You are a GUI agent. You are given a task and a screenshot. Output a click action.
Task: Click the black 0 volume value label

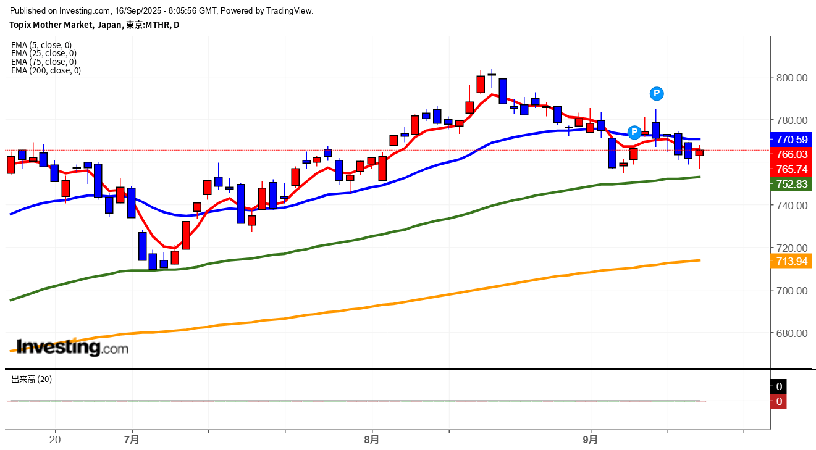779,386
